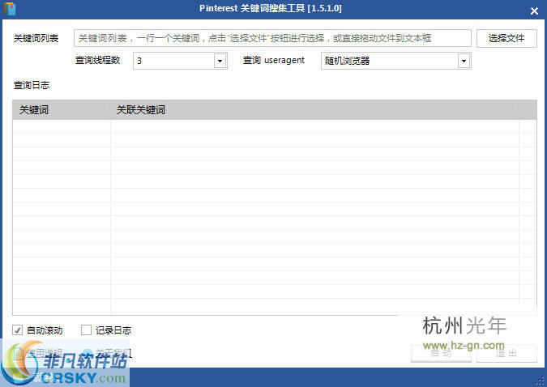
Task: Click the 查询 useragent label
Action: (x=274, y=60)
